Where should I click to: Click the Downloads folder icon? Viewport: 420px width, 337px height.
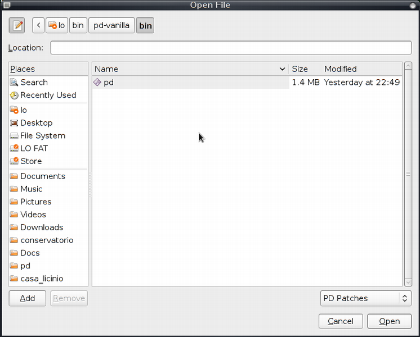pyautogui.click(x=14, y=227)
